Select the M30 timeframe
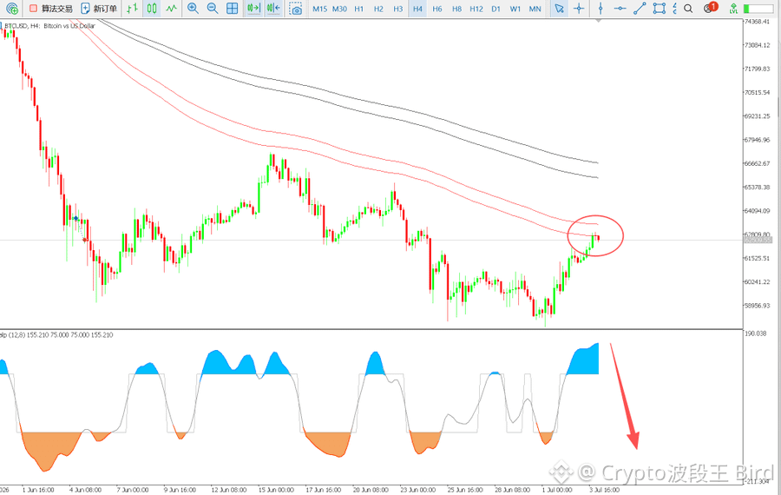 tap(339, 9)
